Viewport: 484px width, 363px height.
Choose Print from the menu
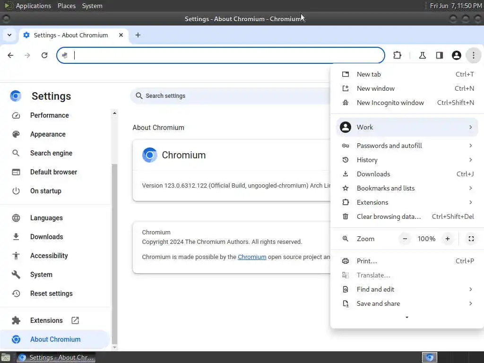407,261
